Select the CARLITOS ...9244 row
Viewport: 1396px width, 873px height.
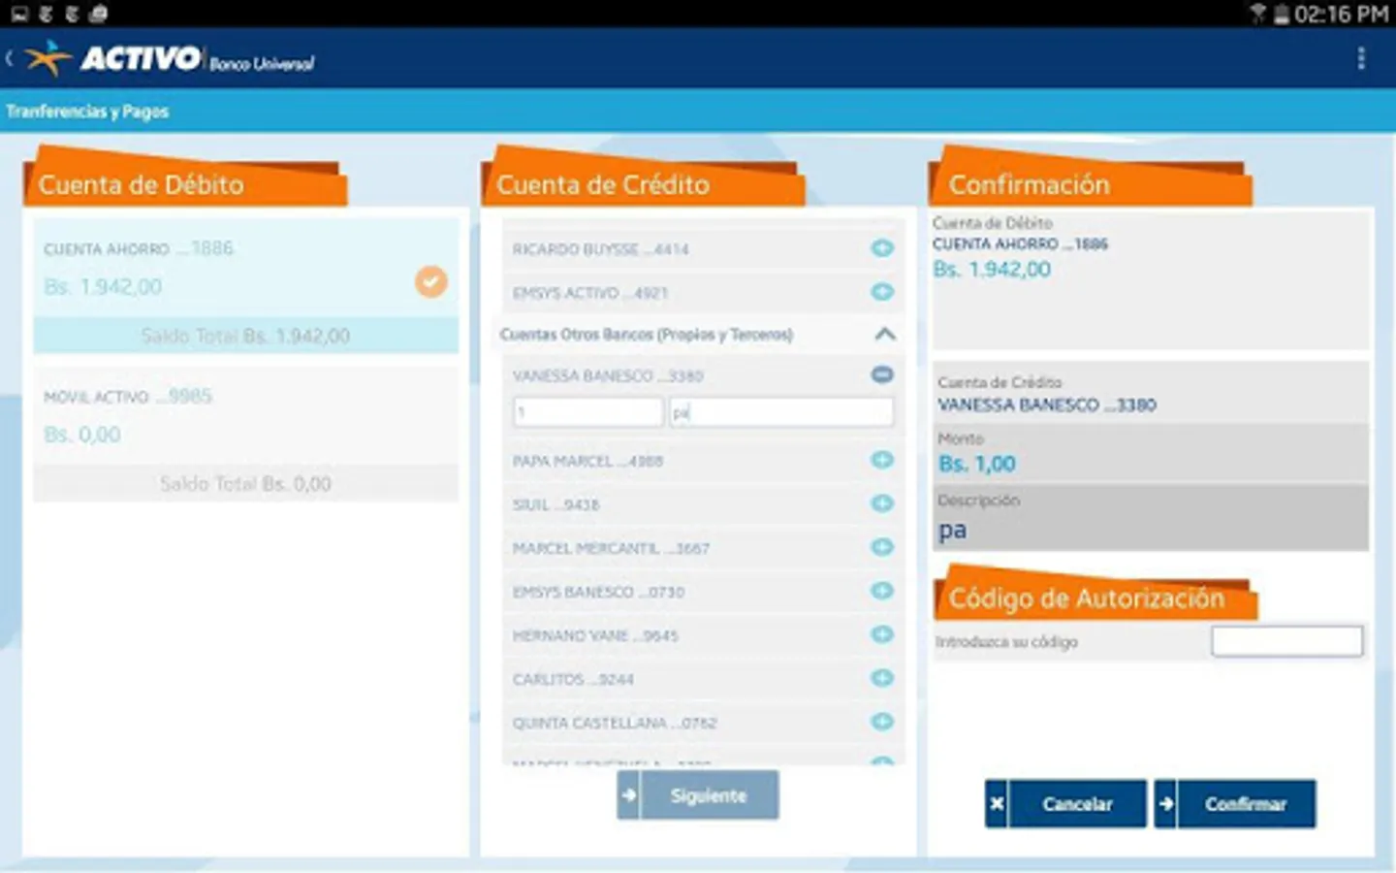point(704,679)
